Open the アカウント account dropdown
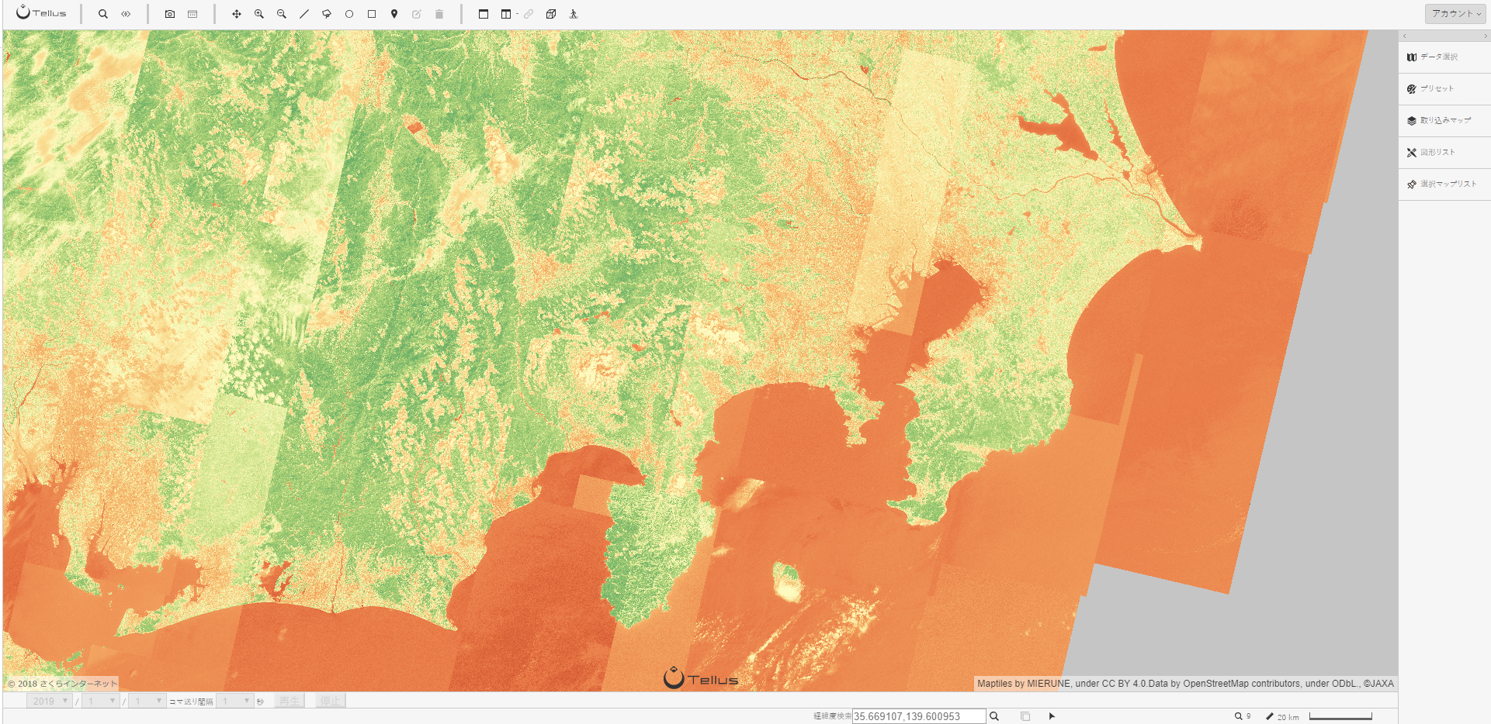1491x724 pixels. pyautogui.click(x=1455, y=13)
